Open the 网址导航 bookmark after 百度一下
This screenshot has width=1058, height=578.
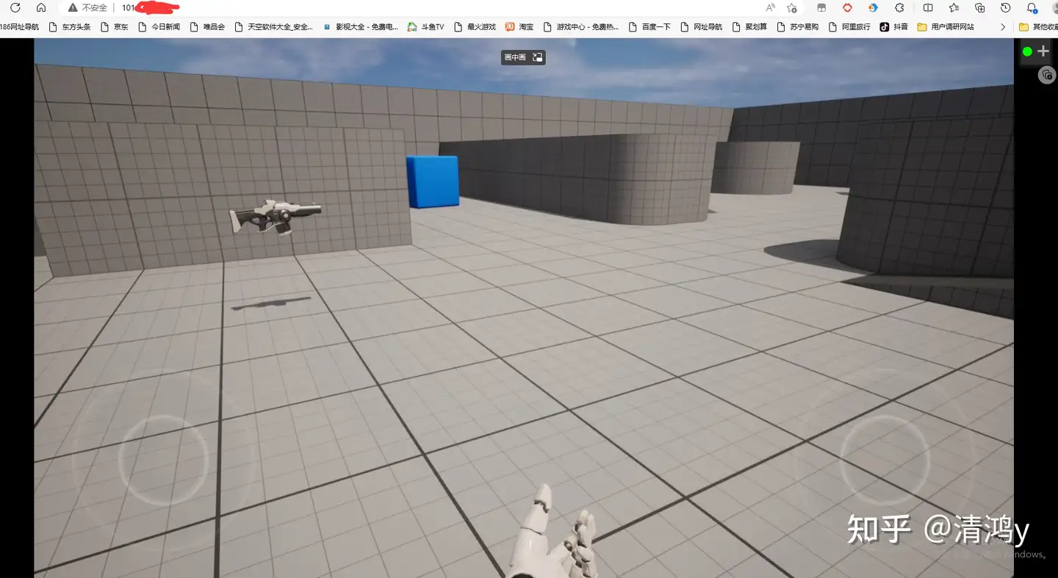point(701,26)
